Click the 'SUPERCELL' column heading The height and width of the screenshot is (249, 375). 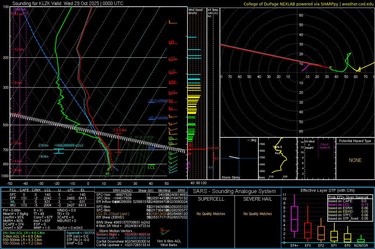click(211, 199)
